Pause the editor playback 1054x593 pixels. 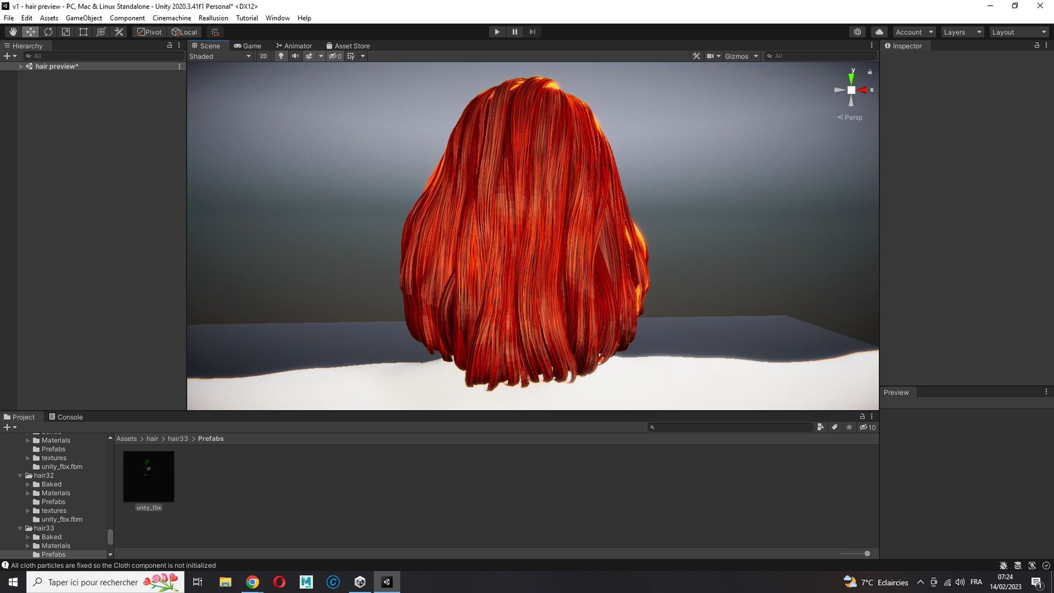pyautogui.click(x=515, y=32)
